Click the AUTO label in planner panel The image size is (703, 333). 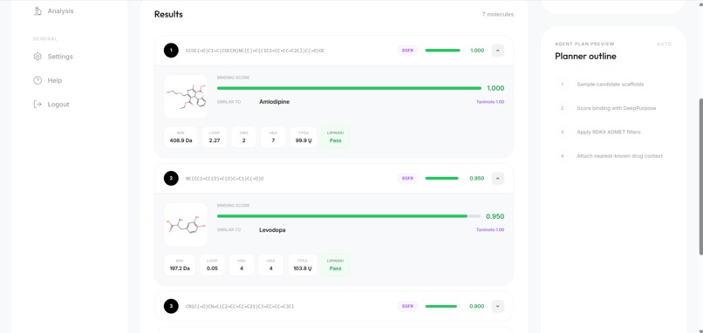664,44
